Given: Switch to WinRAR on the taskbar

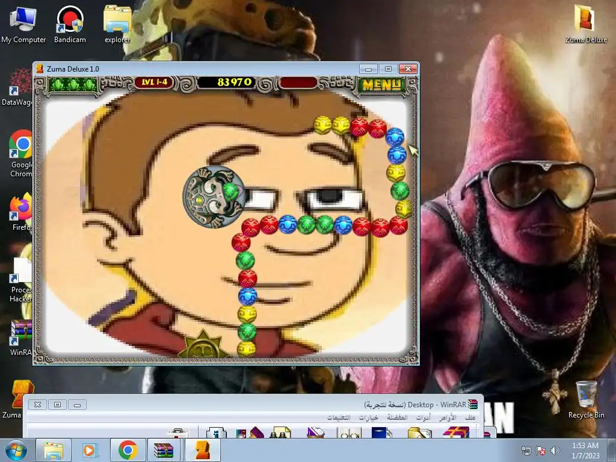Looking at the screenshot, I should point(164,450).
